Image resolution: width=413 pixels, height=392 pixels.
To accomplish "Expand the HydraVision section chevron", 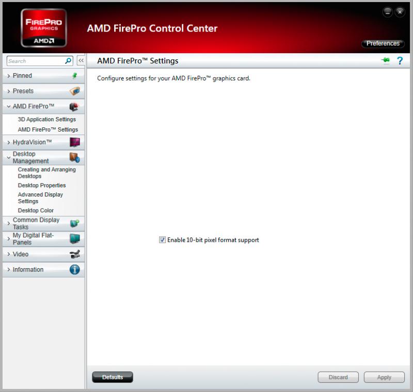I will pyautogui.click(x=9, y=142).
